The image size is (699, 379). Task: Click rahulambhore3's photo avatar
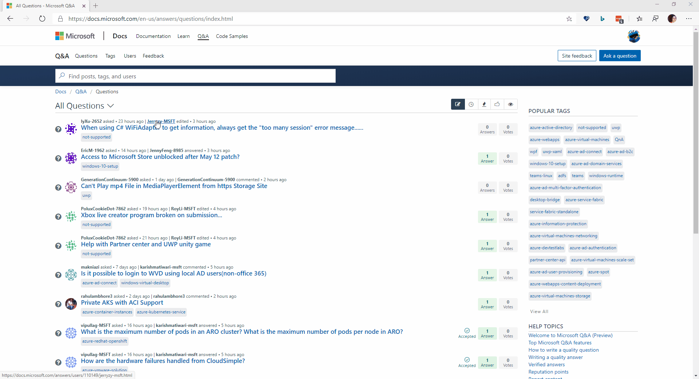click(71, 304)
